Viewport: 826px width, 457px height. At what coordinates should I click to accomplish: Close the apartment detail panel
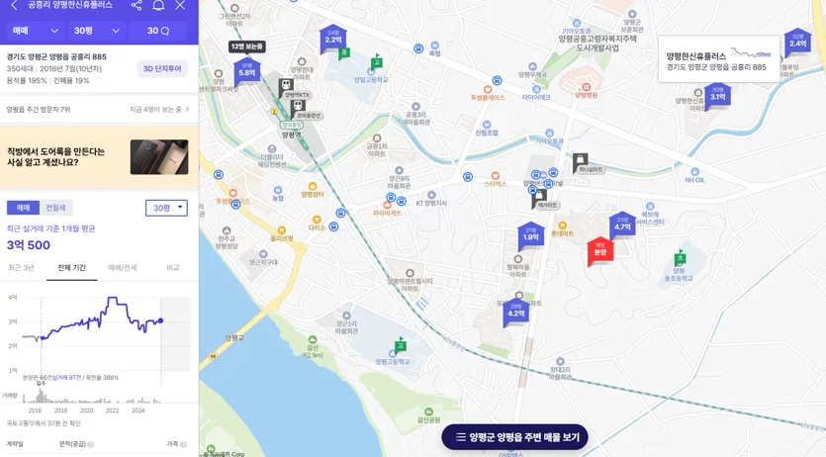pyautogui.click(x=180, y=5)
